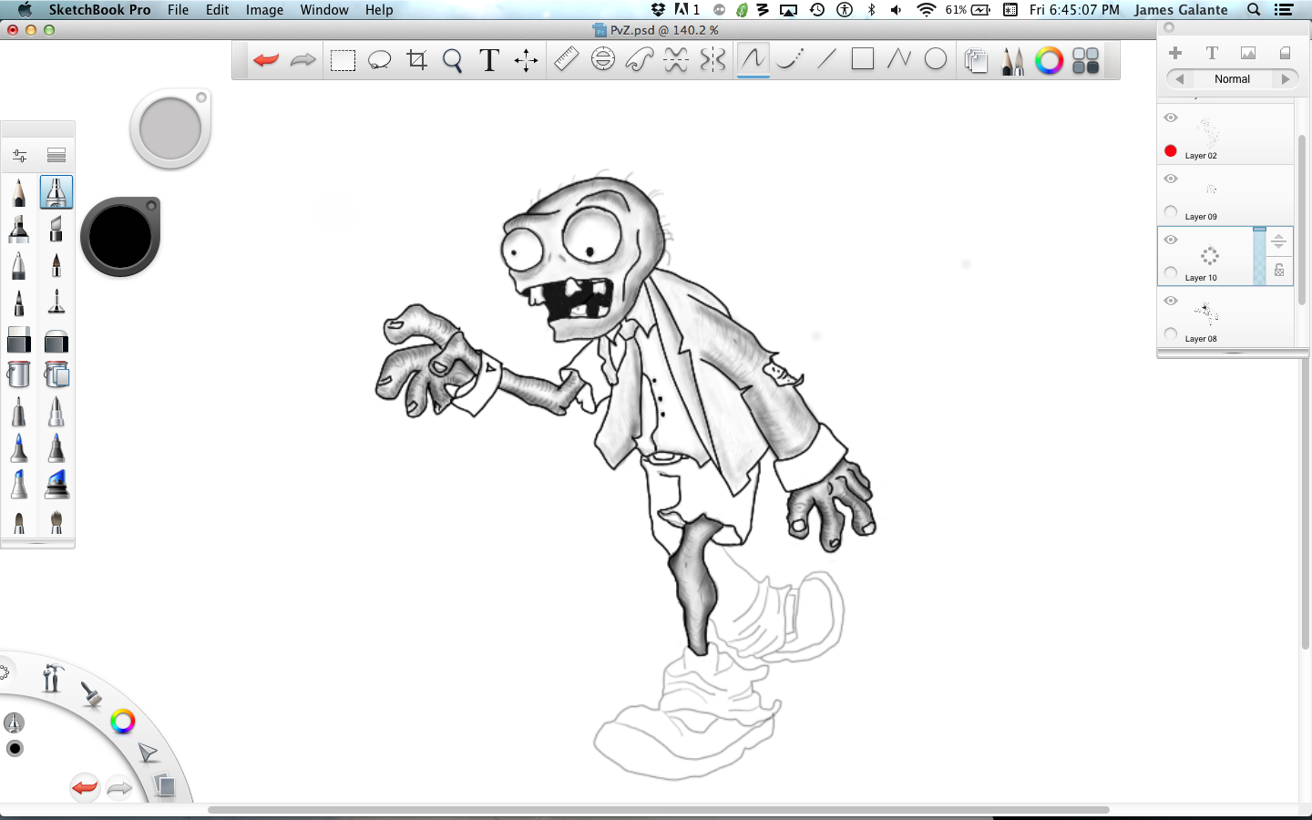1312x820 pixels.
Task: Toggle visibility eye of Layer 09
Action: [x=1171, y=179]
